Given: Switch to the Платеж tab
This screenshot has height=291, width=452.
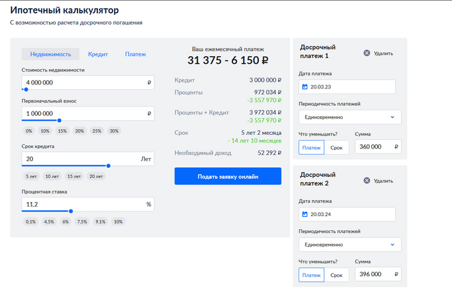Looking at the screenshot, I should pos(136,55).
